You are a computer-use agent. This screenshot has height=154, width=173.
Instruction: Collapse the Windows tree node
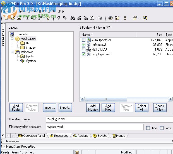(x=12, y=52)
